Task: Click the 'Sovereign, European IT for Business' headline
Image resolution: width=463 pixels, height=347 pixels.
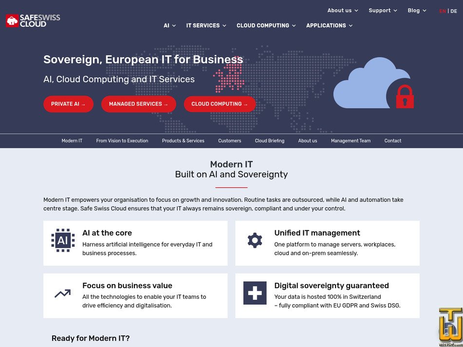Action: (x=143, y=59)
